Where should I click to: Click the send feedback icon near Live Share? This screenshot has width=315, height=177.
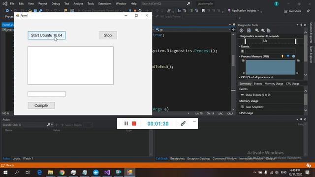tap(309, 11)
